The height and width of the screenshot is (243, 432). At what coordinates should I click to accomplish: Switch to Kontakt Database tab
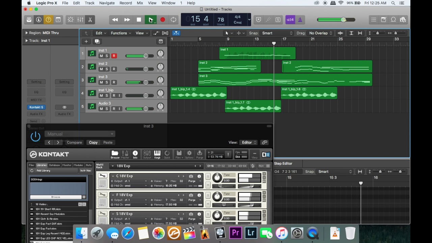(x=54, y=165)
